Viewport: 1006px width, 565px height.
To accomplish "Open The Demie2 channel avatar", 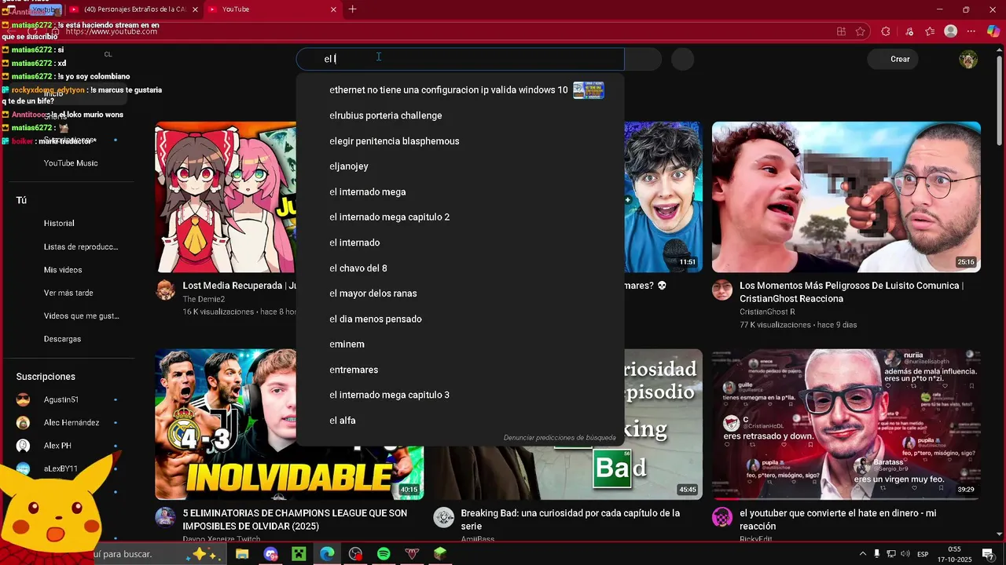I will point(165,290).
